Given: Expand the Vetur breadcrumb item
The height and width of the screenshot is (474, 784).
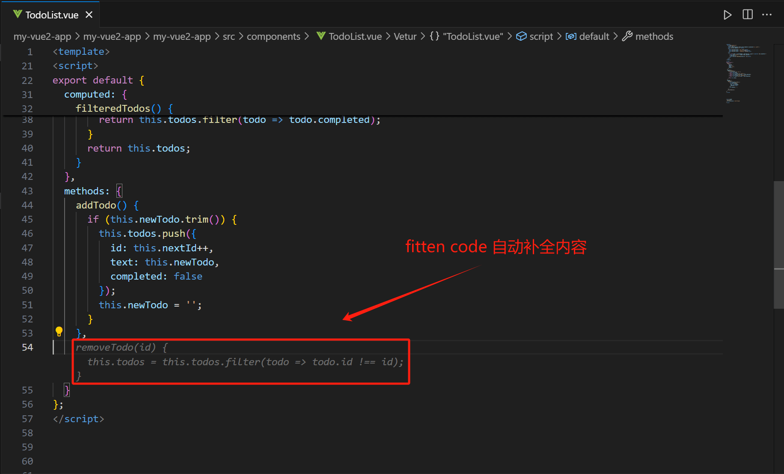Looking at the screenshot, I should [405, 36].
